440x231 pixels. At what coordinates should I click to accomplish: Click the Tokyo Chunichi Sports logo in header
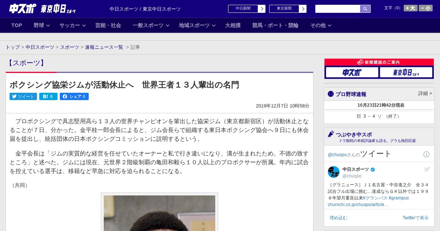[58, 9]
